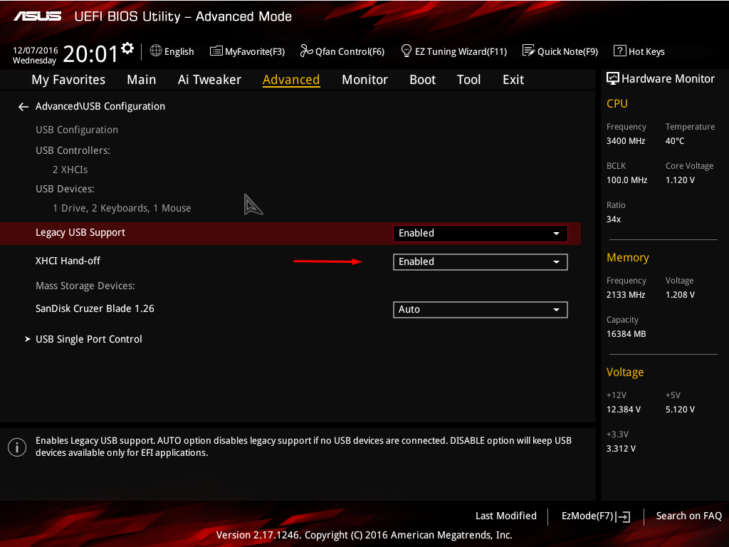Select the Advanced tab
The height and width of the screenshot is (547, 729).
point(291,80)
